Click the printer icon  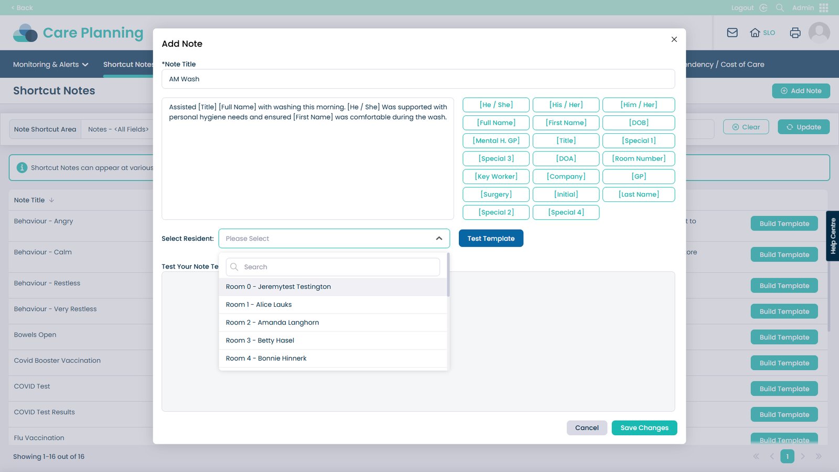point(795,33)
